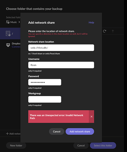Expand the chevron next to Music
Screen dimensions: 127x152
click(x=19, y=22)
